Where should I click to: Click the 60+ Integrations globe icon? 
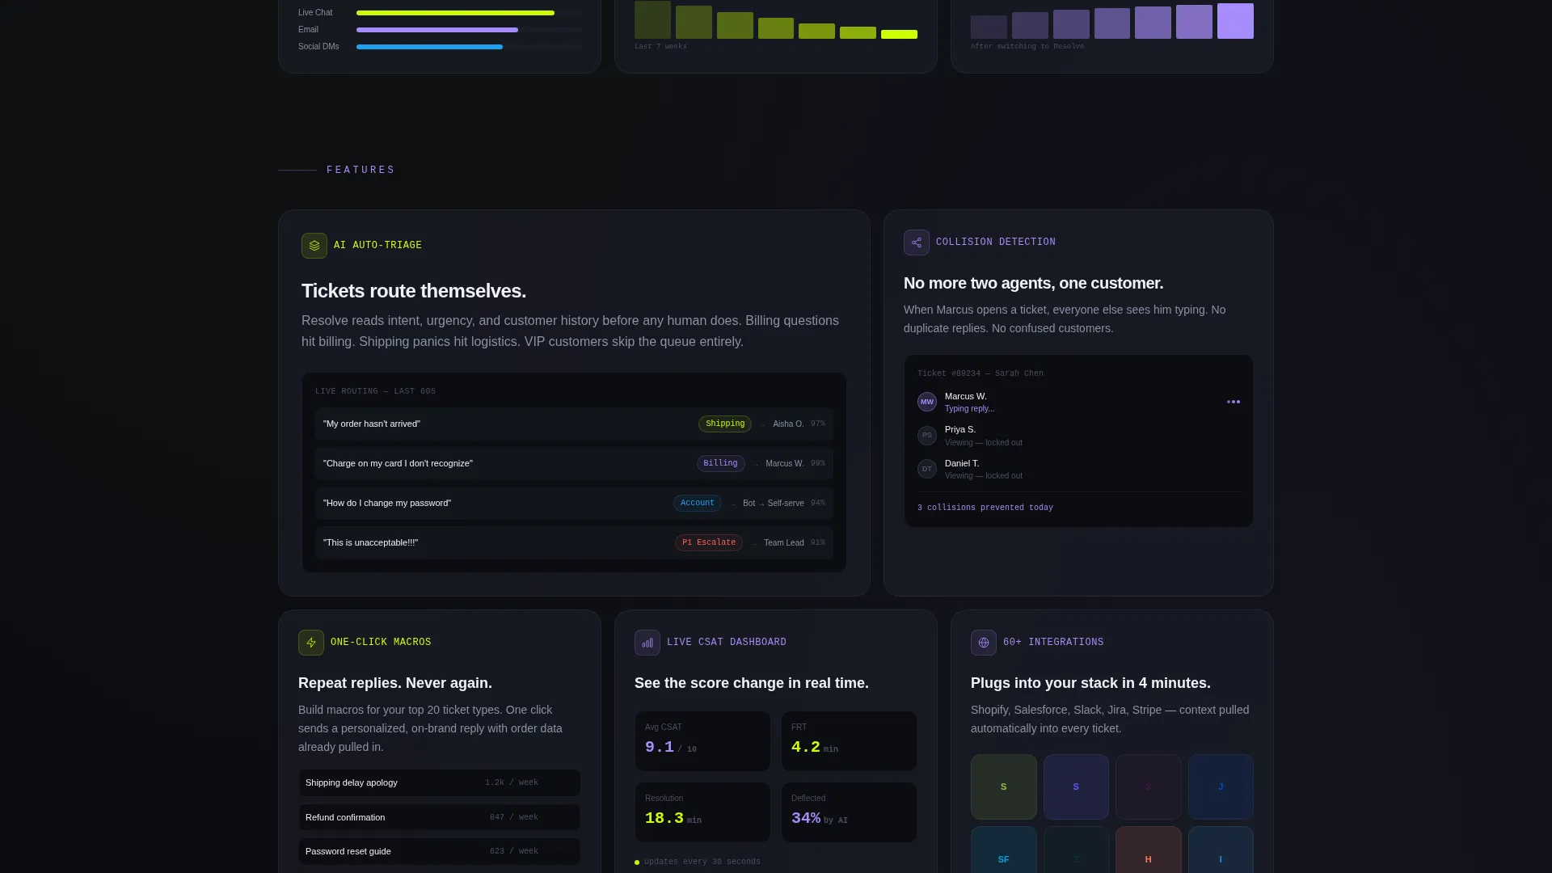984,643
